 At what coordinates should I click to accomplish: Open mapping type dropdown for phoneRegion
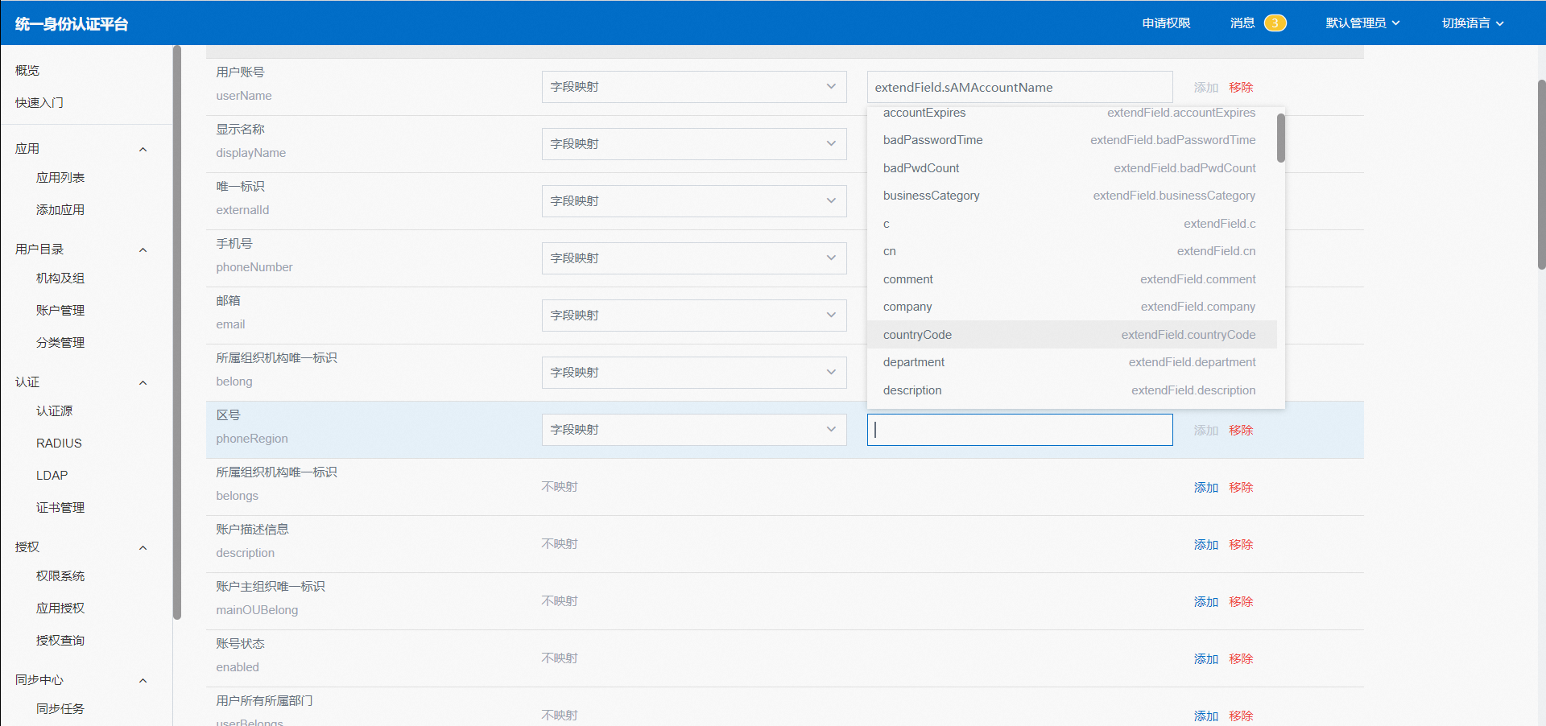(693, 430)
